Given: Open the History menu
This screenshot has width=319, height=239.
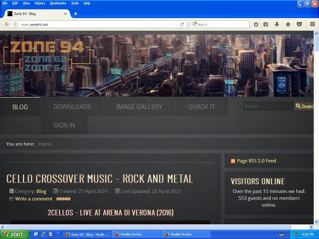Looking at the screenshot, I should (40, 3).
